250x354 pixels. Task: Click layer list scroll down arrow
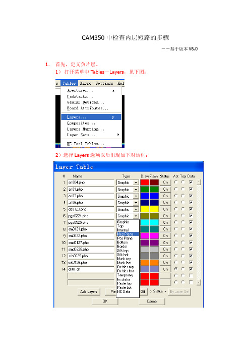[199, 282]
